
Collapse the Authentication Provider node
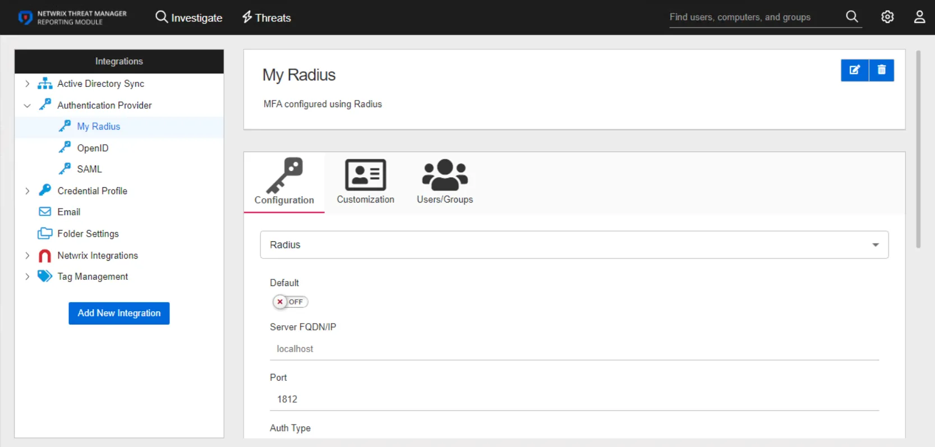[x=27, y=105]
